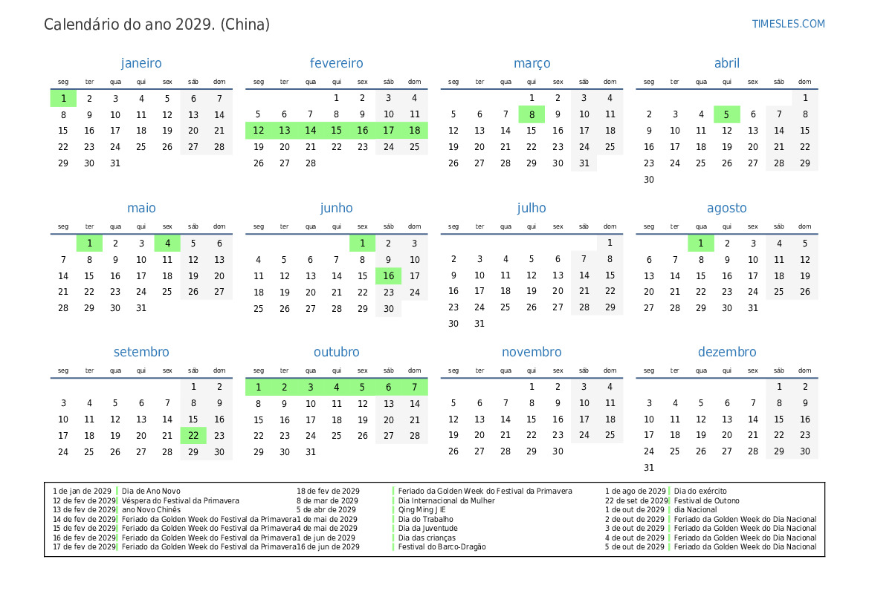Click highlighted day 5 in abril
The width and height of the screenshot is (869, 614).
(x=726, y=114)
